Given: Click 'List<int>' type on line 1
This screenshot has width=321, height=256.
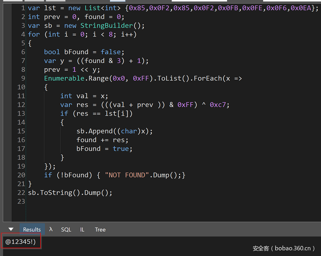Looking at the screenshot, I should 103,8.
